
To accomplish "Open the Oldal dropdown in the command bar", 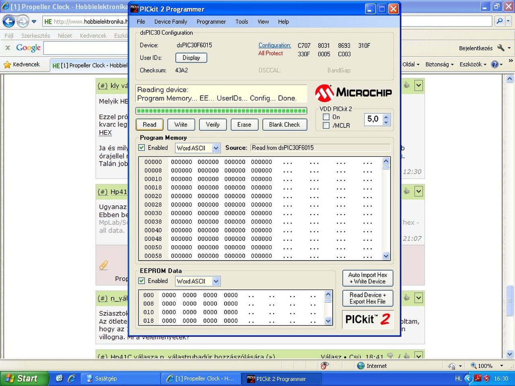I will 411,64.
